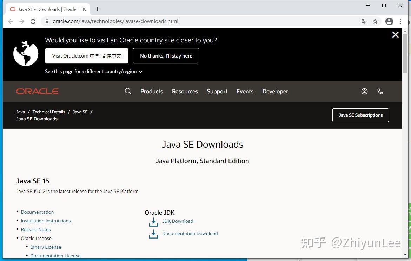Click the Documentation Download arrow icon
411x261 pixels.
[x=153, y=234]
